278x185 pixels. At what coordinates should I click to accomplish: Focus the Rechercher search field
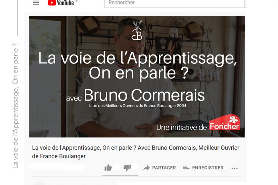pos(174,3)
